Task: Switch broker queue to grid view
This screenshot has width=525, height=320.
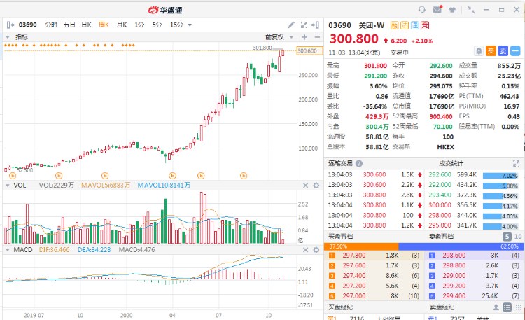Action: 518,307
